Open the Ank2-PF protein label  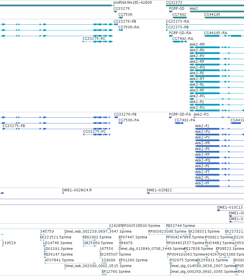click(202, 183)
